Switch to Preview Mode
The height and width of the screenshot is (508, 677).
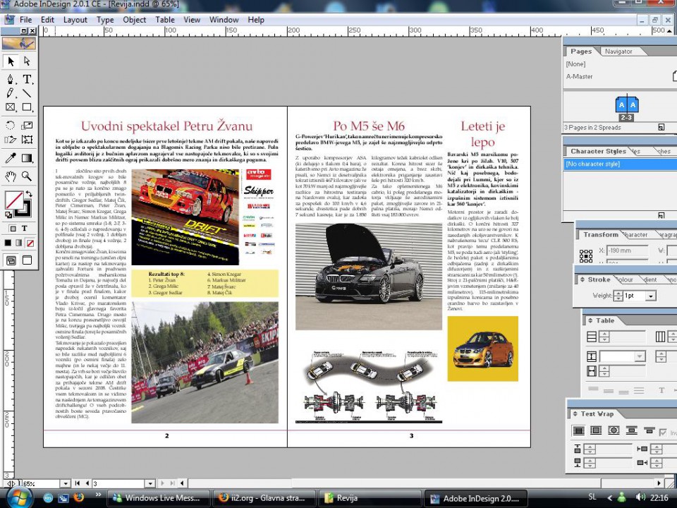(x=27, y=260)
